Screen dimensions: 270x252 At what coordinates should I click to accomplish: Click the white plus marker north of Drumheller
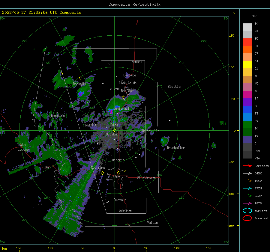click(169, 120)
